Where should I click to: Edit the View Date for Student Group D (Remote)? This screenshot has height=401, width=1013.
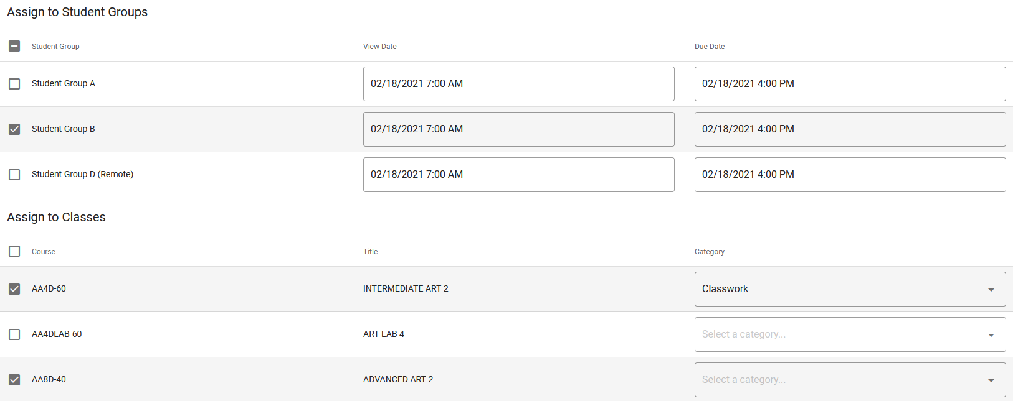click(x=518, y=175)
